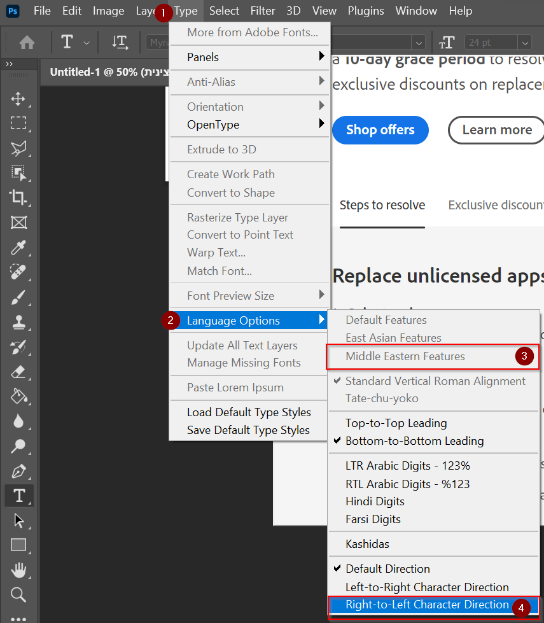Open Type tool preset picker arrow
The width and height of the screenshot is (544, 623).
[87, 43]
